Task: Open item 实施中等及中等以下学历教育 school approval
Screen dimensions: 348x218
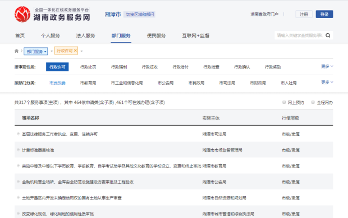Action: (111, 166)
